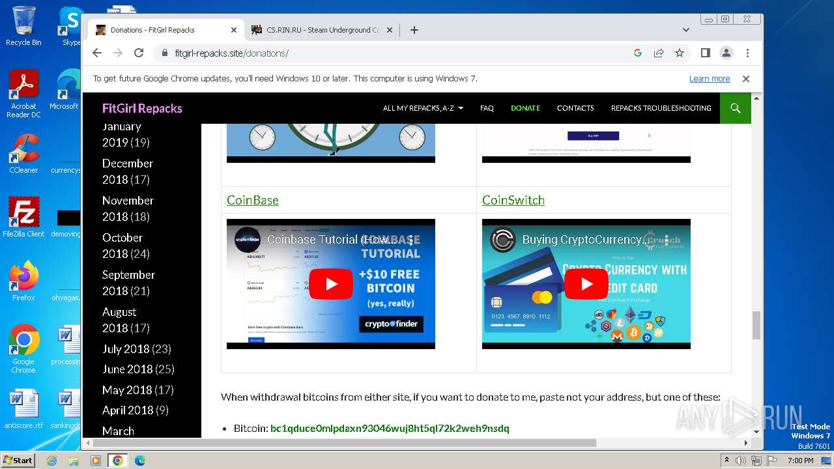Open the September 2018 archive
The image size is (834, 469).
[x=128, y=283]
